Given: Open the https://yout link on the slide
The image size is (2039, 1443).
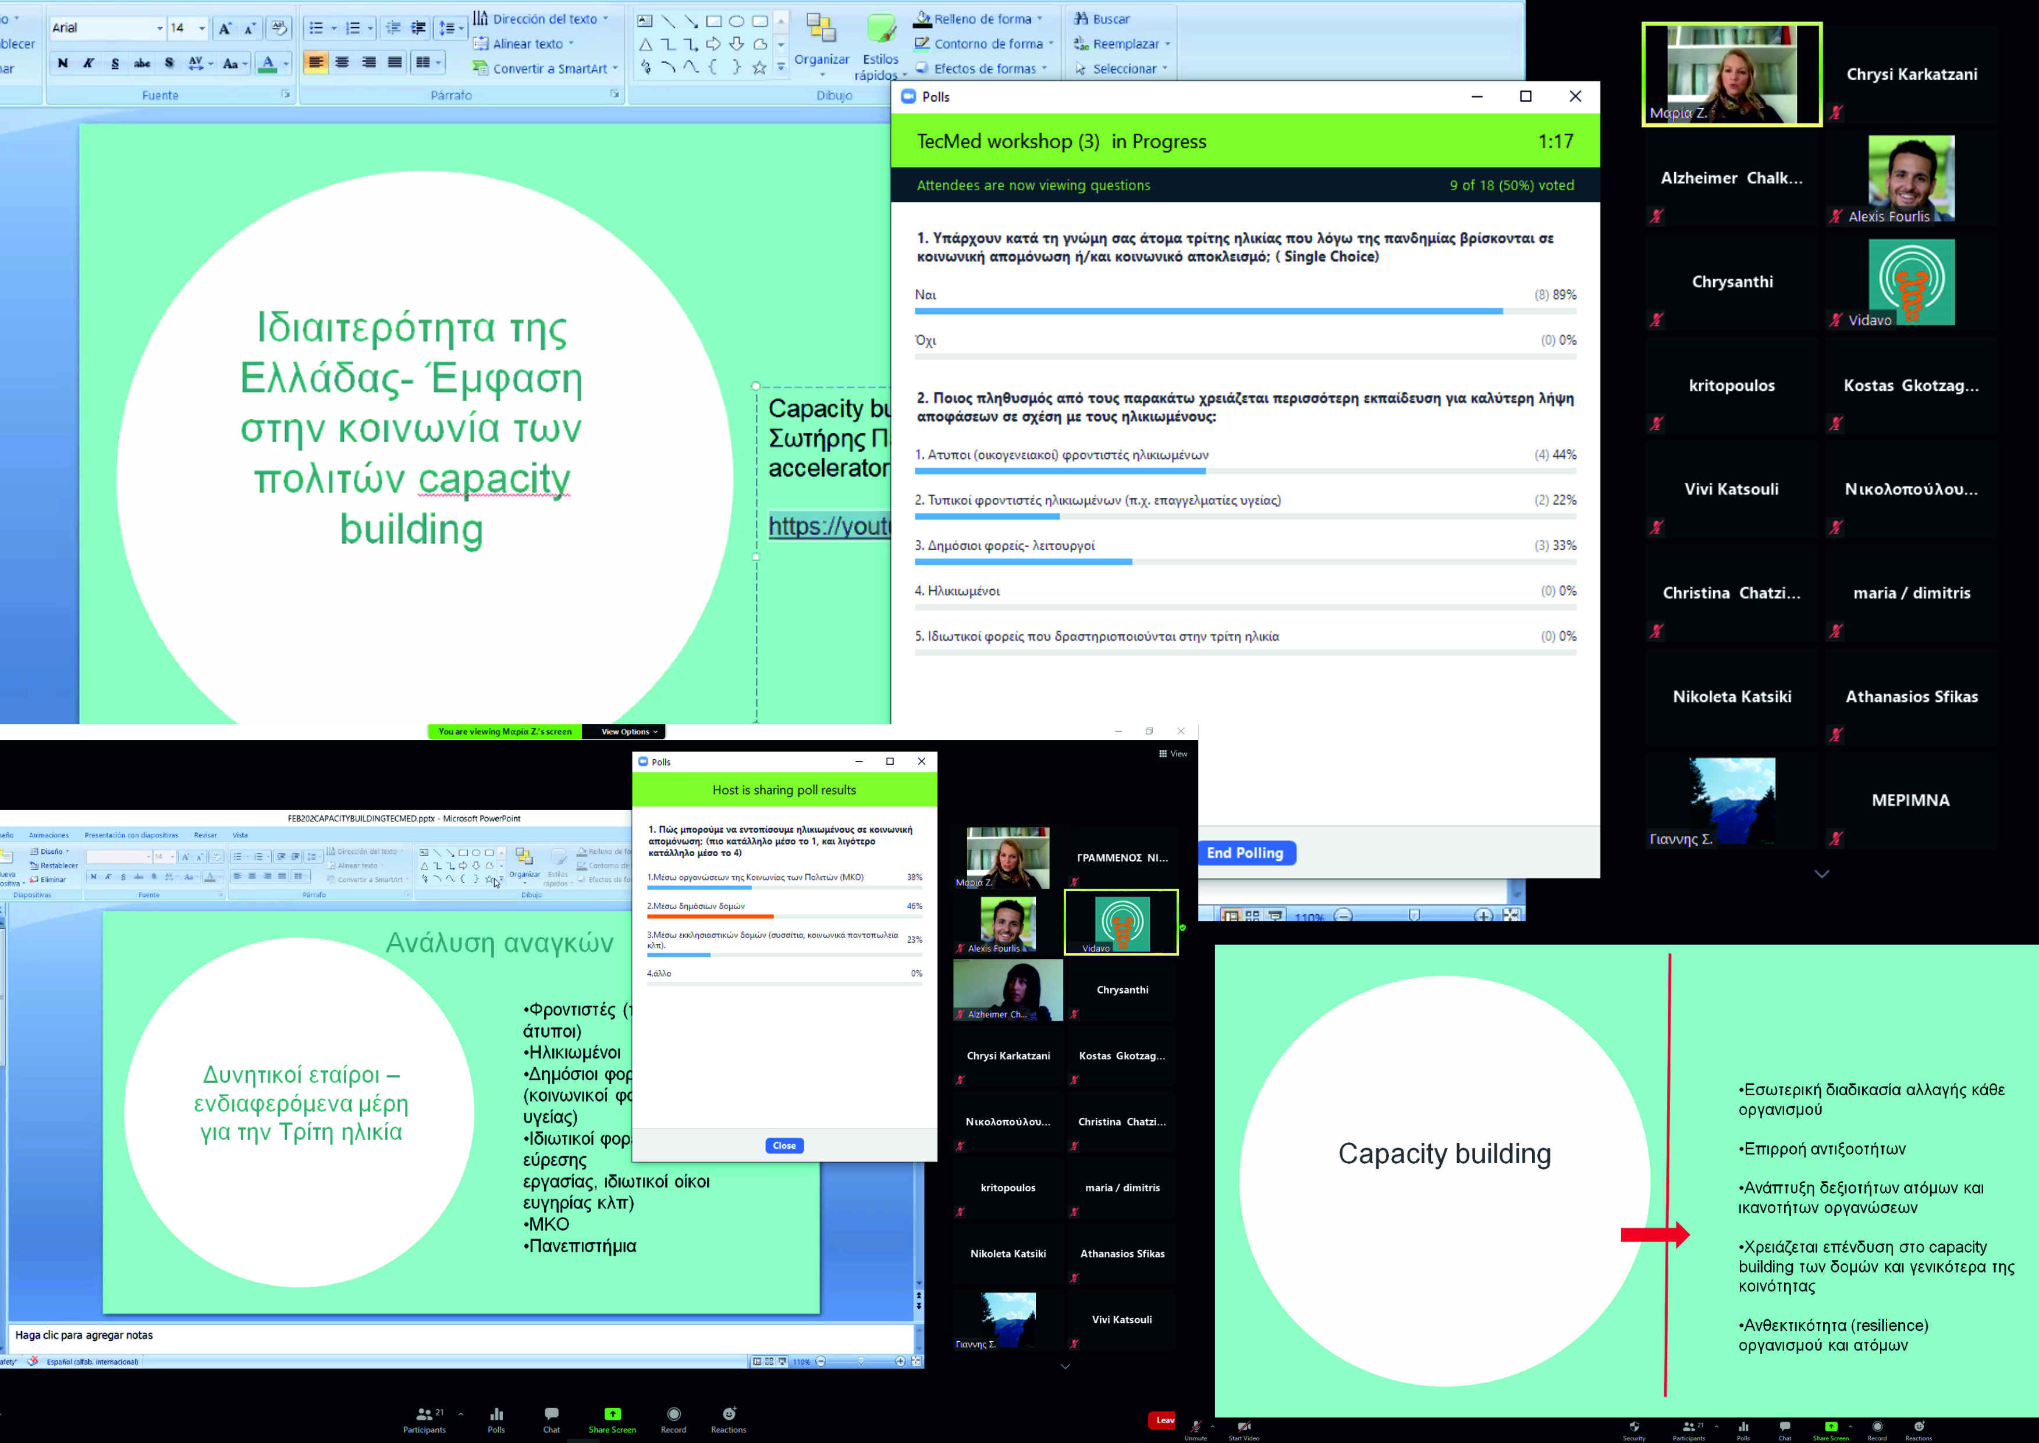Looking at the screenshot, I should pyautogui.click(x=829, y=526).
